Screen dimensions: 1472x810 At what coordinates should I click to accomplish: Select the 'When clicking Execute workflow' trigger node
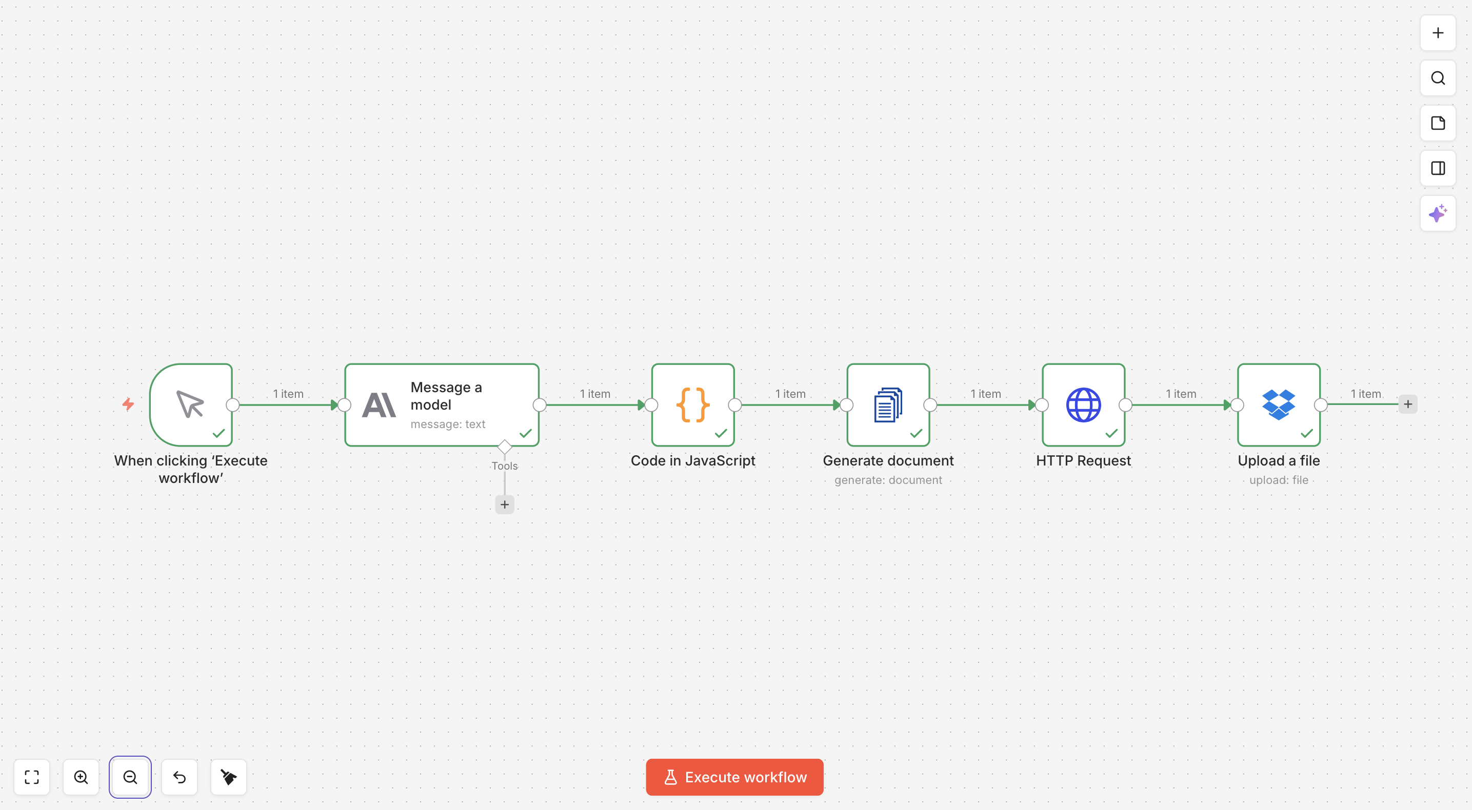pos(191,404)
